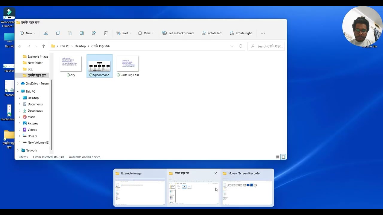Click उसके शहर तक breadcrumb segment

point(100,46)
